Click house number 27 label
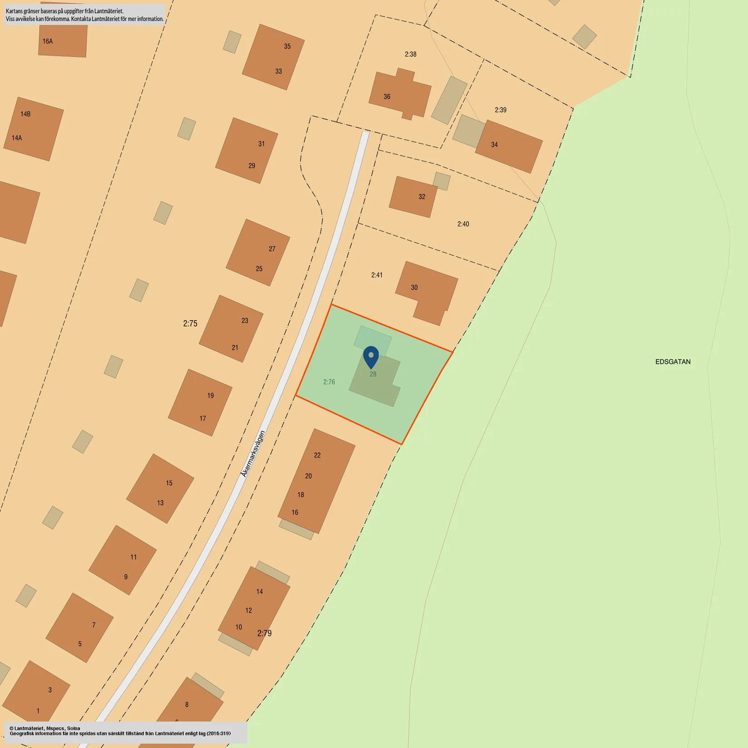 click(272, 249)
